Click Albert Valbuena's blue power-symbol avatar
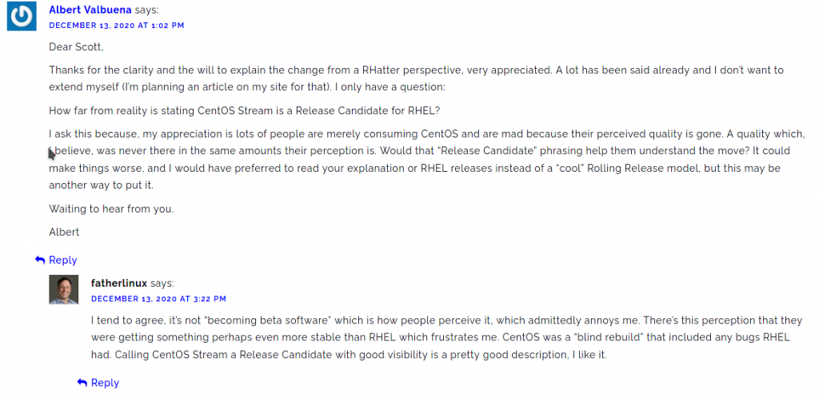The width and height of the screenshot is (819, 394). click(22, 16)
